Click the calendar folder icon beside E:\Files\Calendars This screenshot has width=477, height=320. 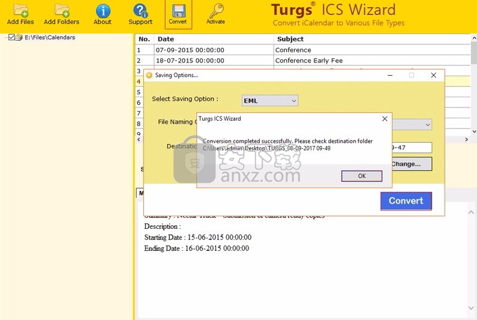[x=19, y=37]
